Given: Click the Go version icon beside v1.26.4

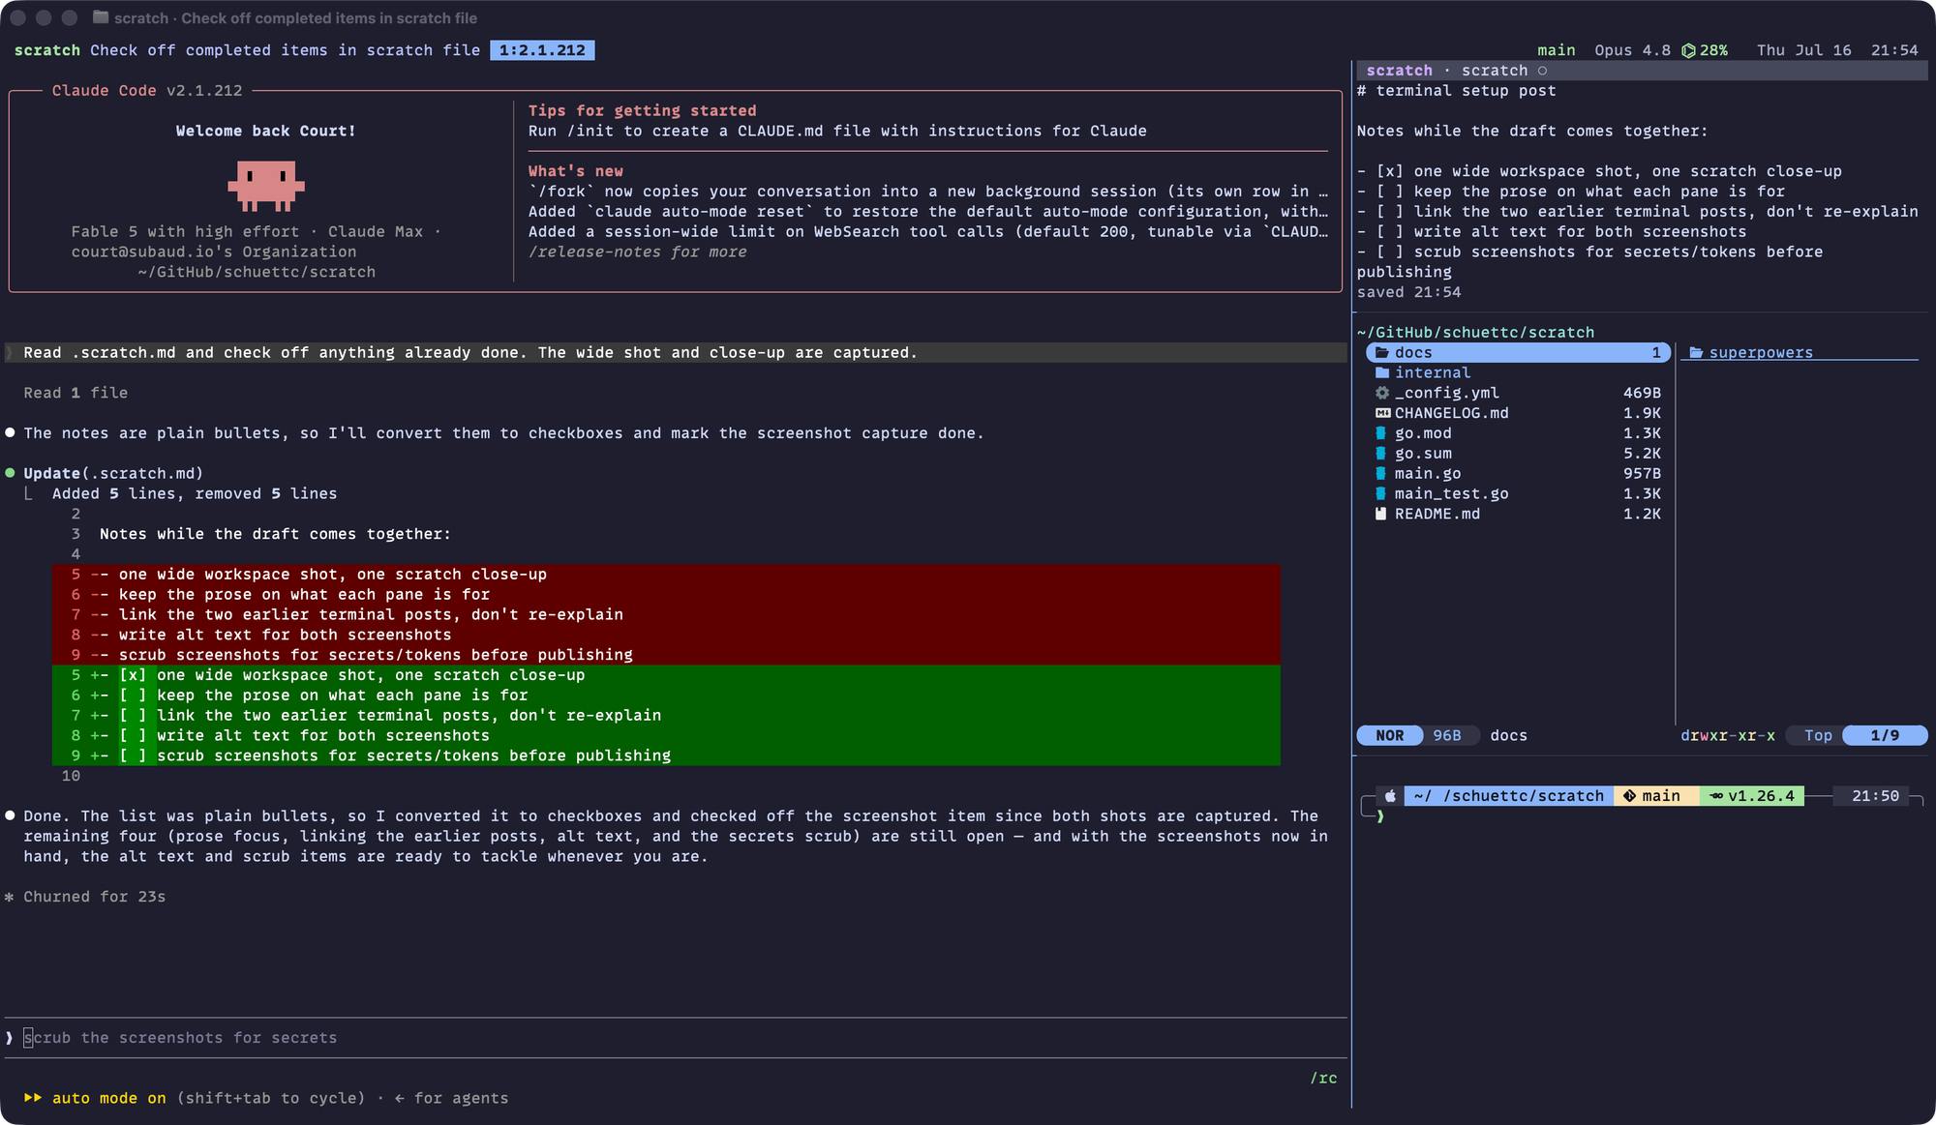Looking at the screenshot, I should point(1716,796).
